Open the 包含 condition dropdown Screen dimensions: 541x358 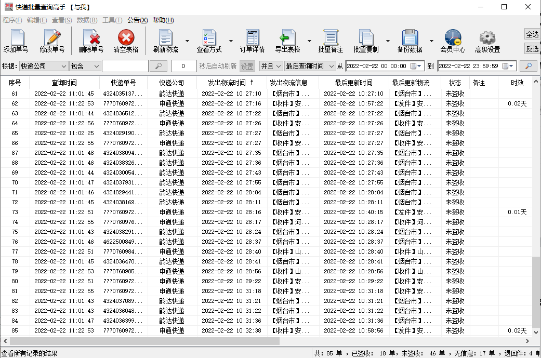85,66
